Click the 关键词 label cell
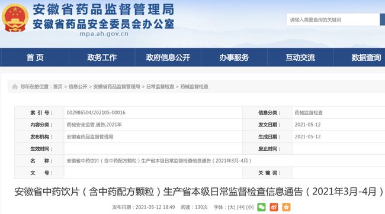 coord(267,173)
